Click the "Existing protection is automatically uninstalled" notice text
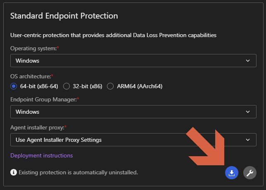Viewport: 266px width, 190px height. [78, 172]
